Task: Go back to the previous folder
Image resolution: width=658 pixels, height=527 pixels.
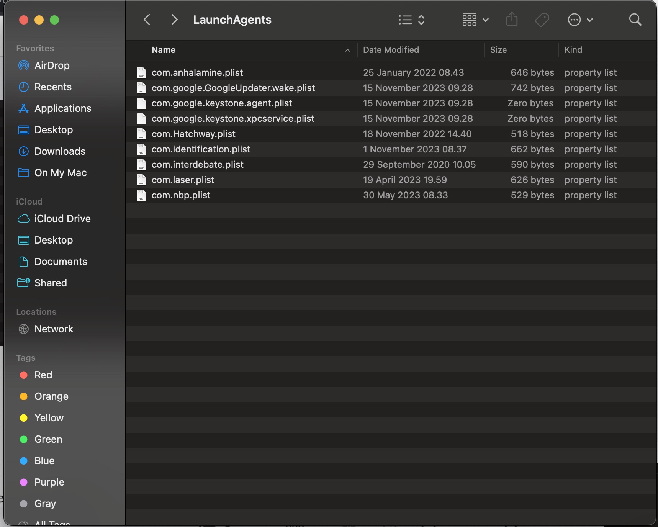Action: 147,20
